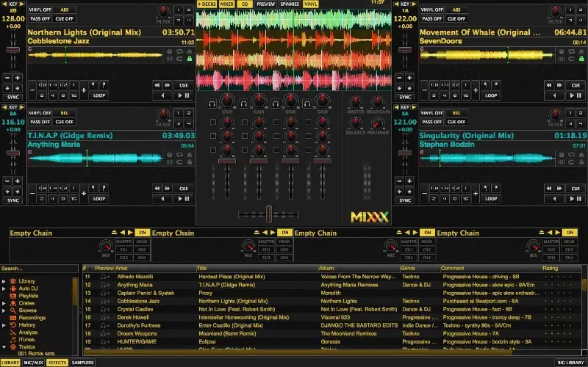This screenshot has height=367, width=588.
Task: Toggle PASS OFF on the Singularity deck
Action: [431, 121]
